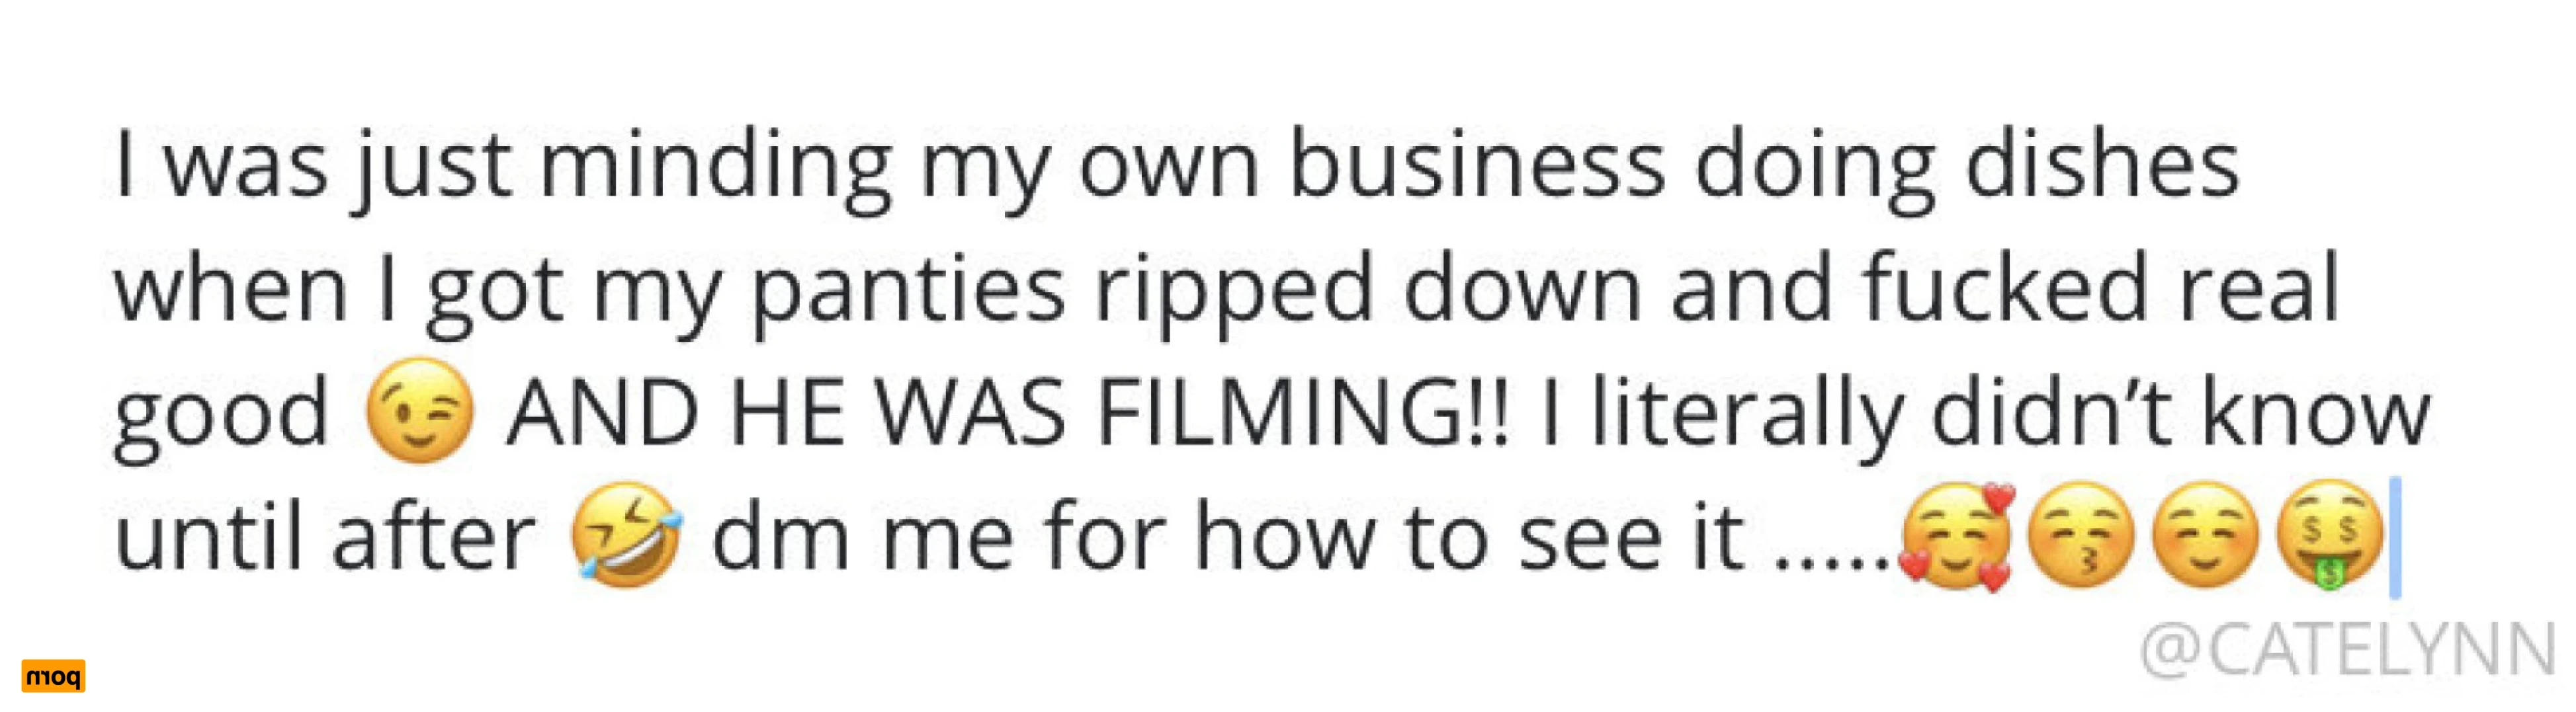Click the word "literally"
Screen dimensions: 2576x712
(1746, 414)
